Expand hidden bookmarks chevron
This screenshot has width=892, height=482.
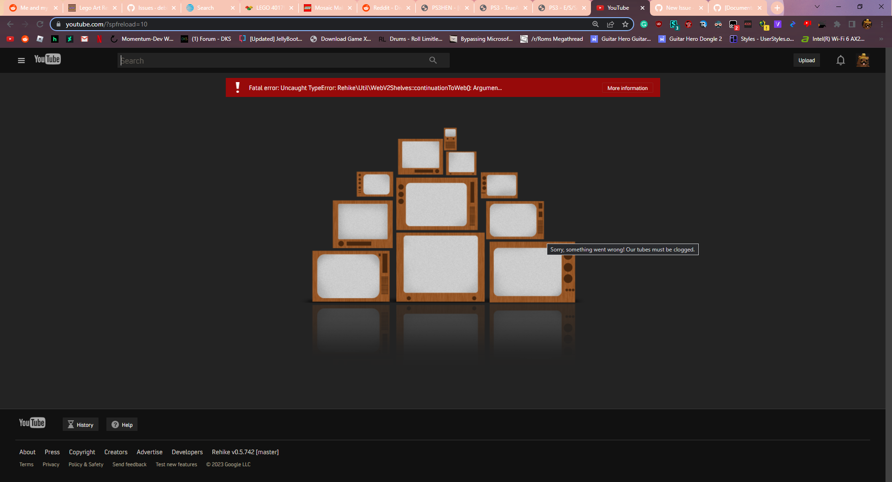pos(881,39)
